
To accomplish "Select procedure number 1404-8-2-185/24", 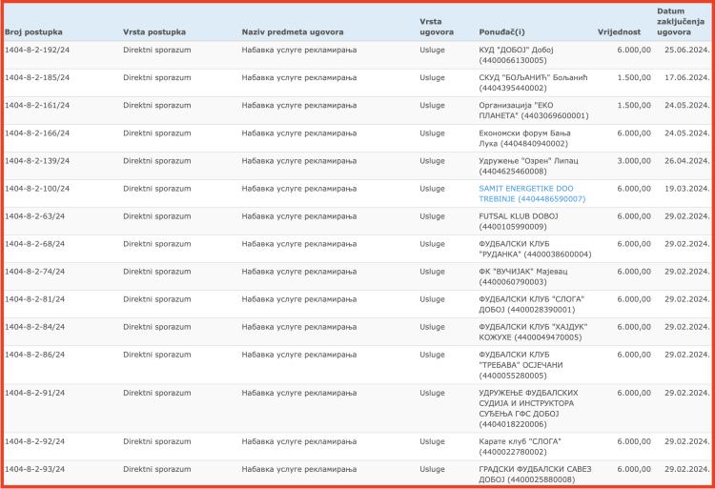I will [x=37, y=77].
